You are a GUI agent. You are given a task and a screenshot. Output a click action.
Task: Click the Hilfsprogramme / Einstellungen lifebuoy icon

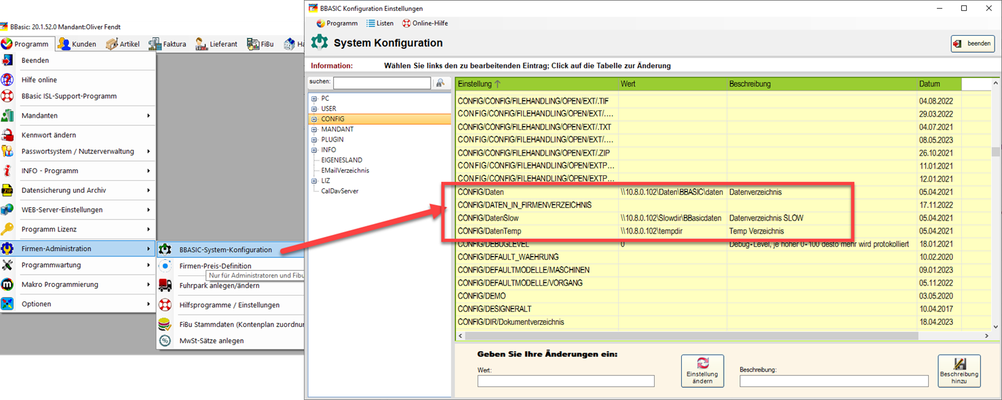165,305
